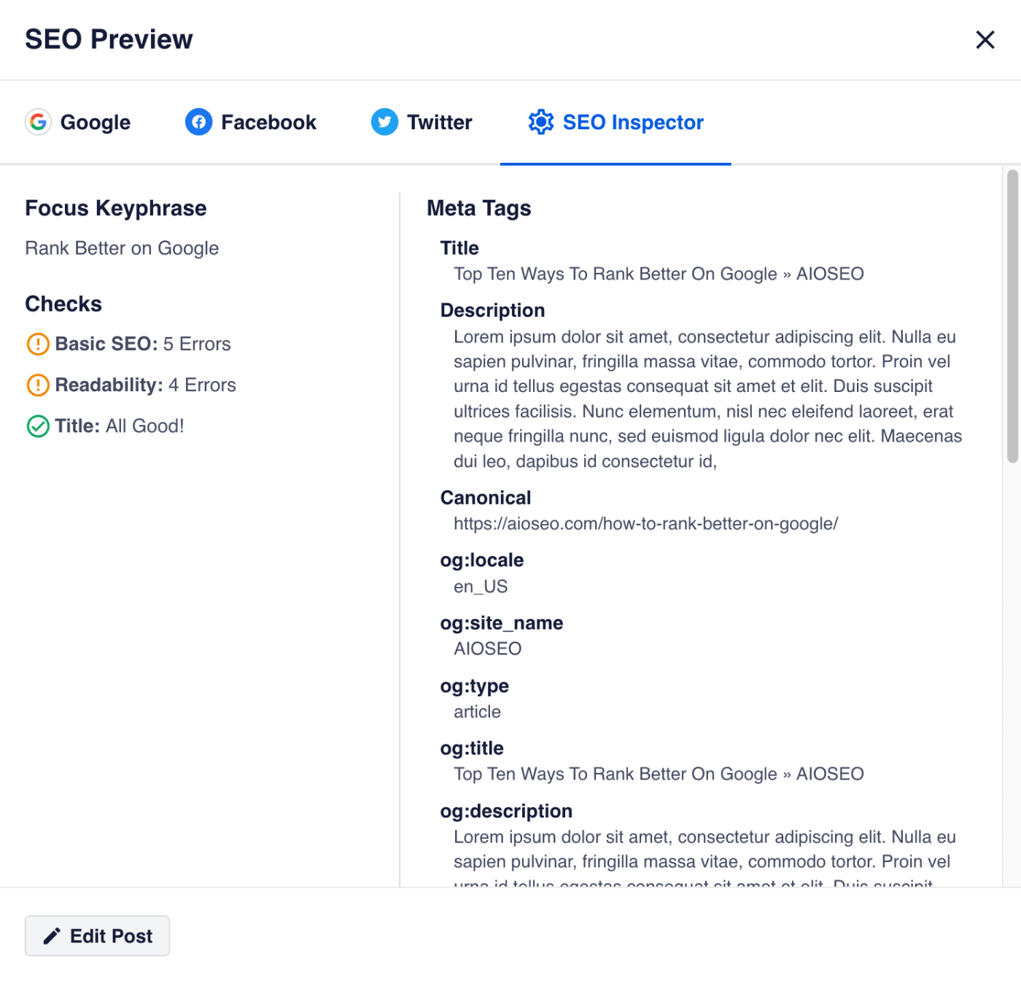The height and width of the screenshot is (981, 1021).
Task: Click the og:title label
Action: click(x=472, y=748)
